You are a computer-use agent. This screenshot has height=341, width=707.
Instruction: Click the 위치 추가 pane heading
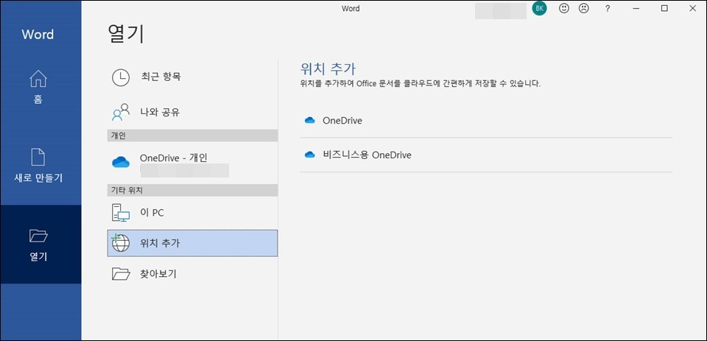tap(328, 68)
